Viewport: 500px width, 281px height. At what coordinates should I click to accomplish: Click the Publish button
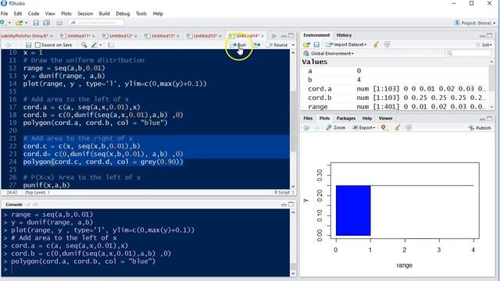point(480,128)
